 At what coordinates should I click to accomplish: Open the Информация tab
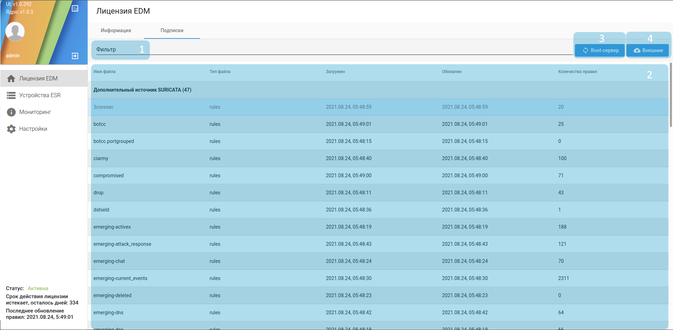click(116, 30)
